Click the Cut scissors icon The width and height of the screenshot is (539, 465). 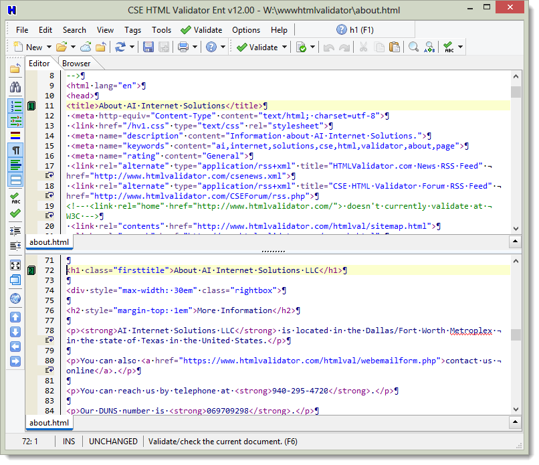pos(363,47)
